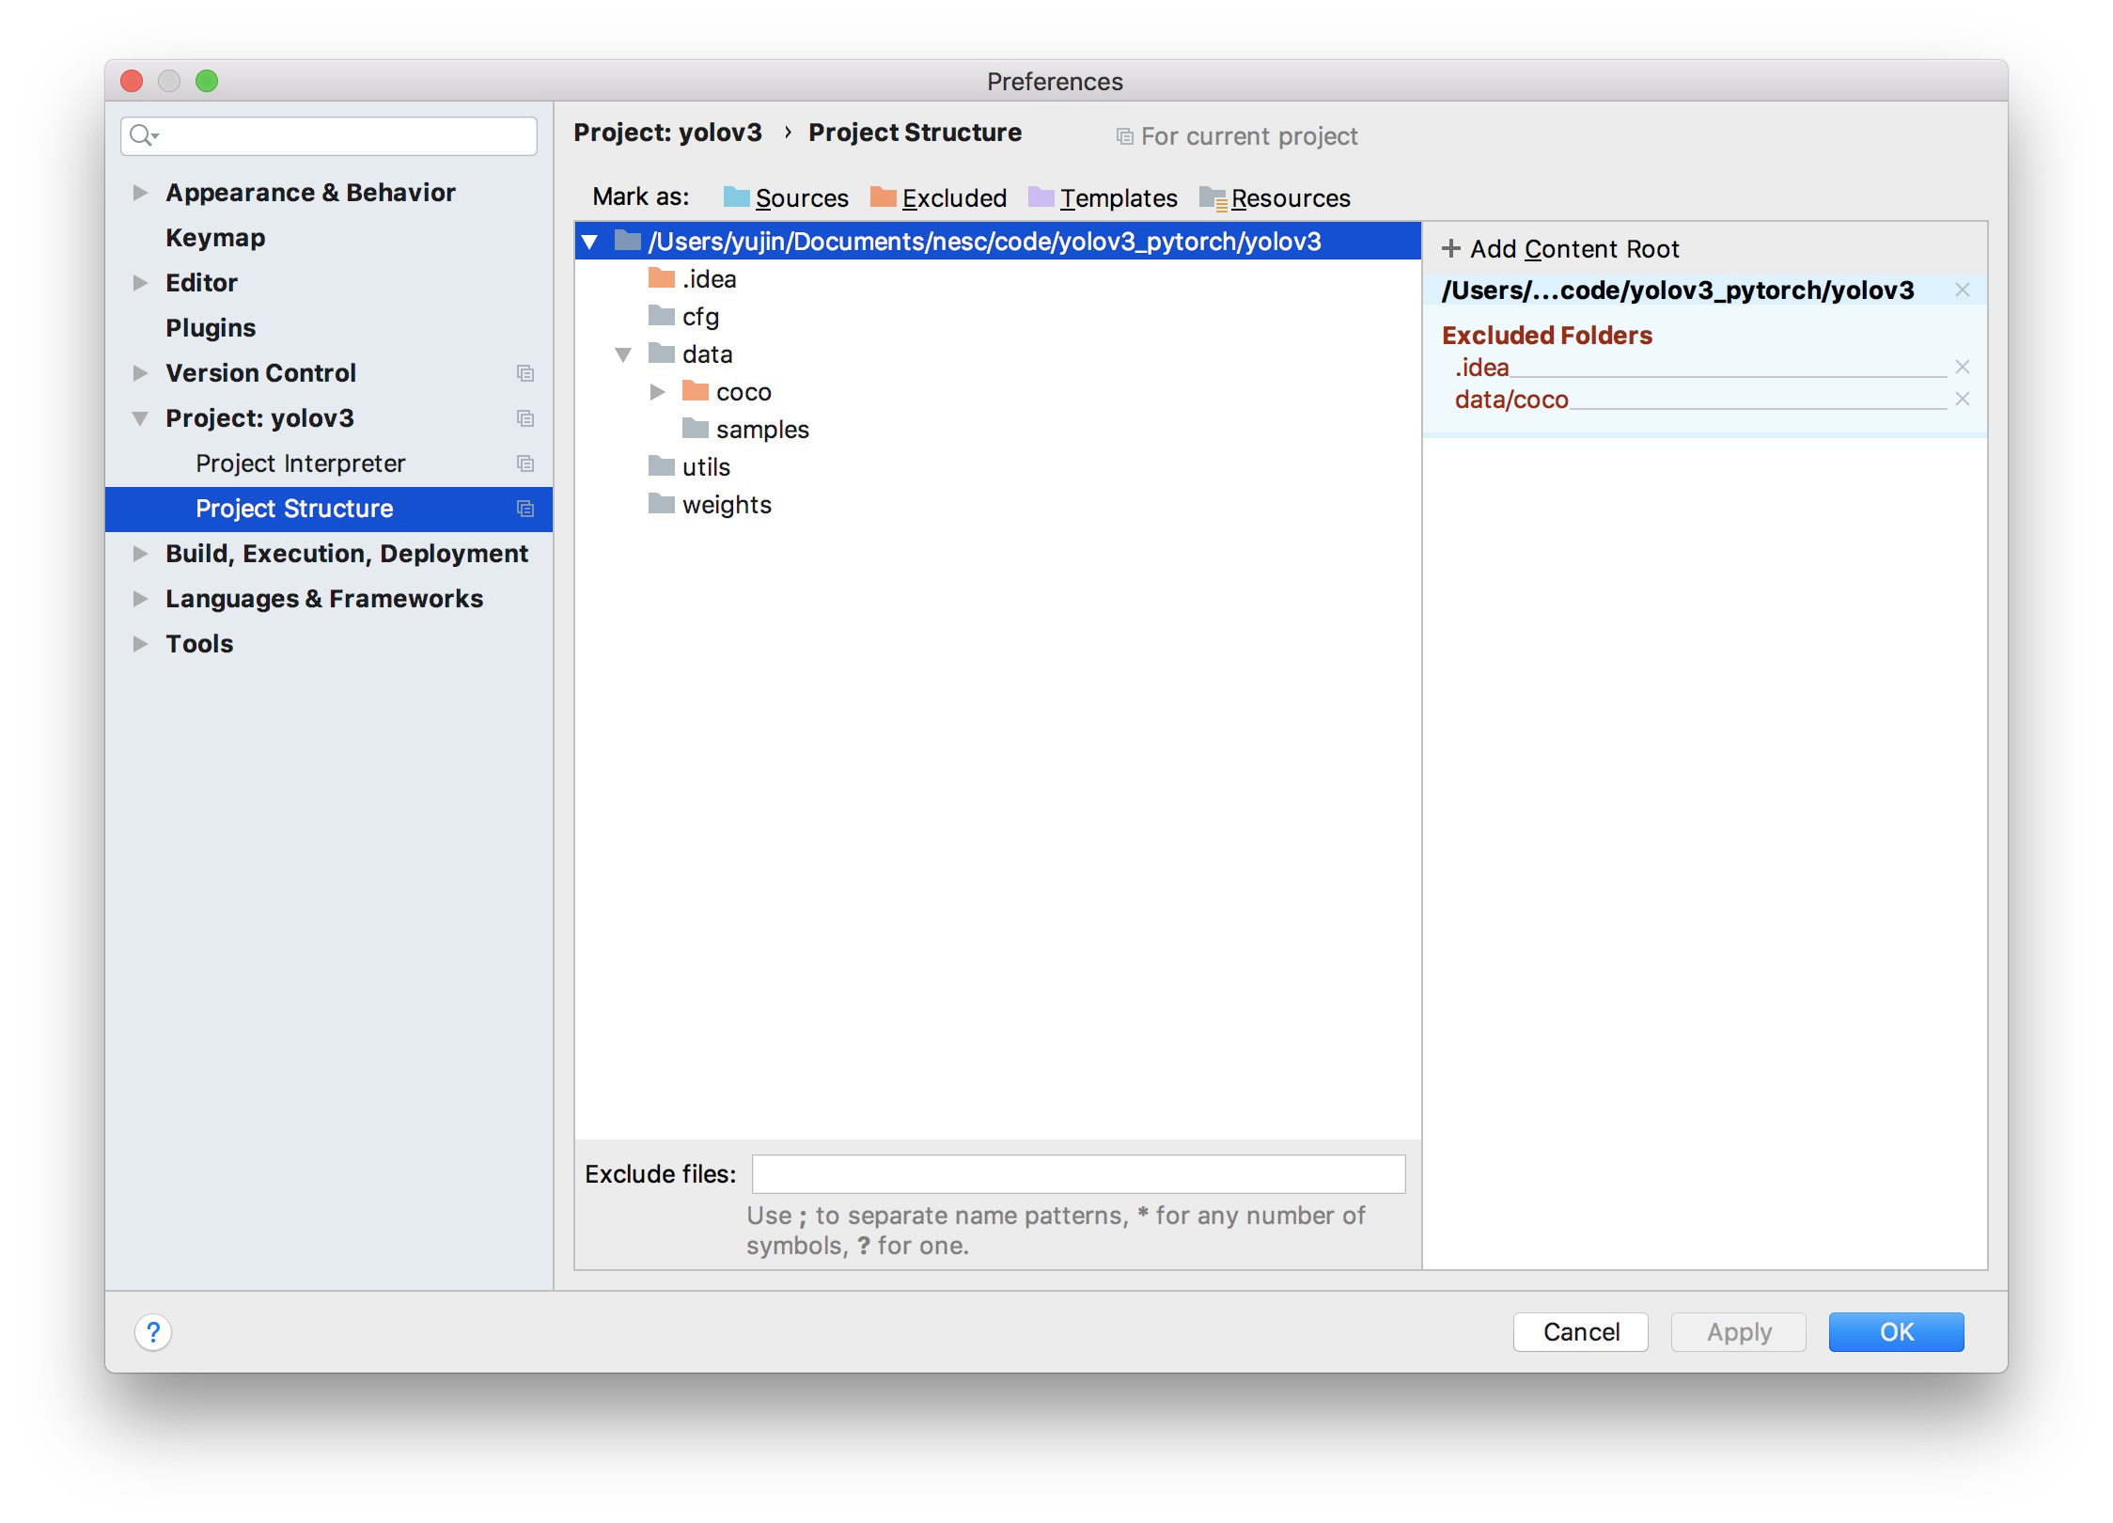Expand Build, Execution, Deployment section
Screen dimensions: 2113x1523
[x=140, y=554]
